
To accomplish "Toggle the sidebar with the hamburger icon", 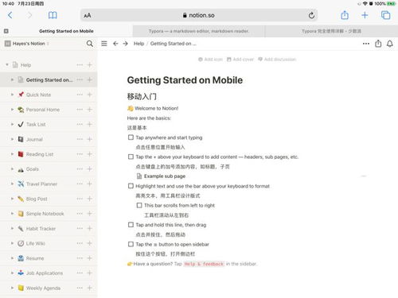I will (x=104, y=44).
